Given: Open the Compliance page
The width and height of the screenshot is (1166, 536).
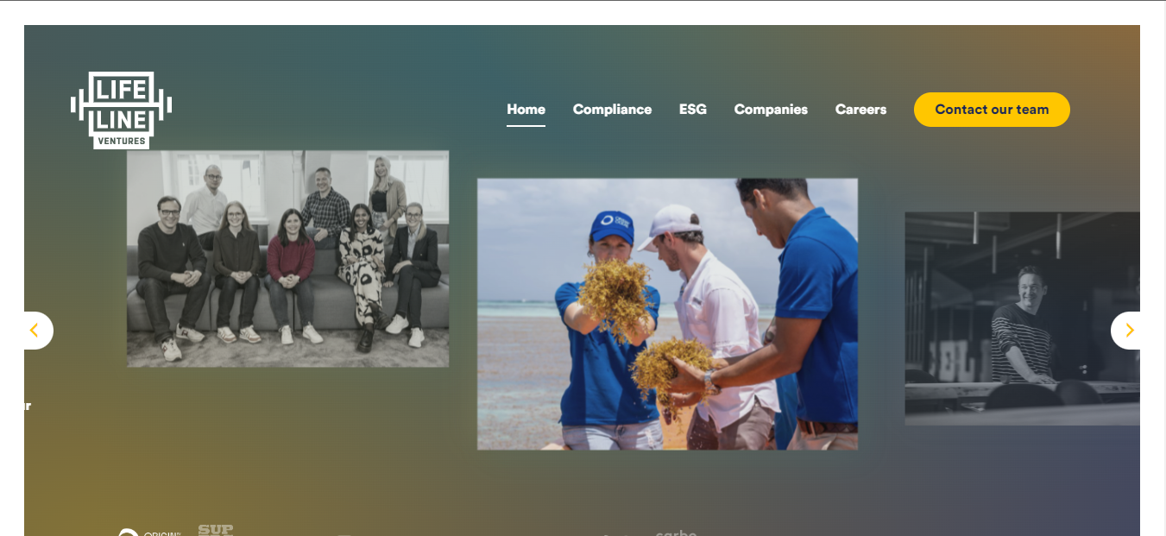Looking at the screenshot, I should click(612, 110).
